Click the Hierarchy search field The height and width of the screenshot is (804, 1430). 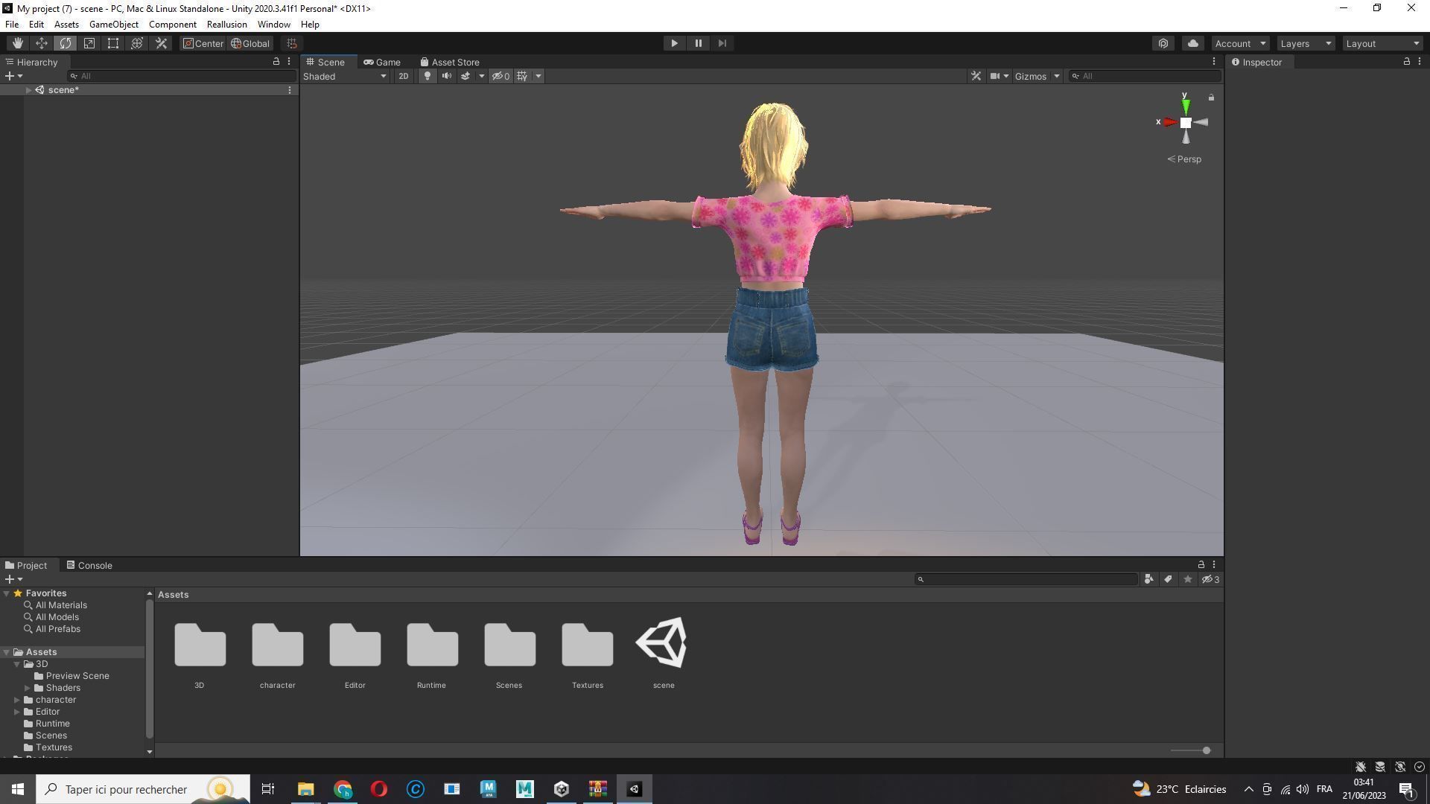[x=182, y=76]
